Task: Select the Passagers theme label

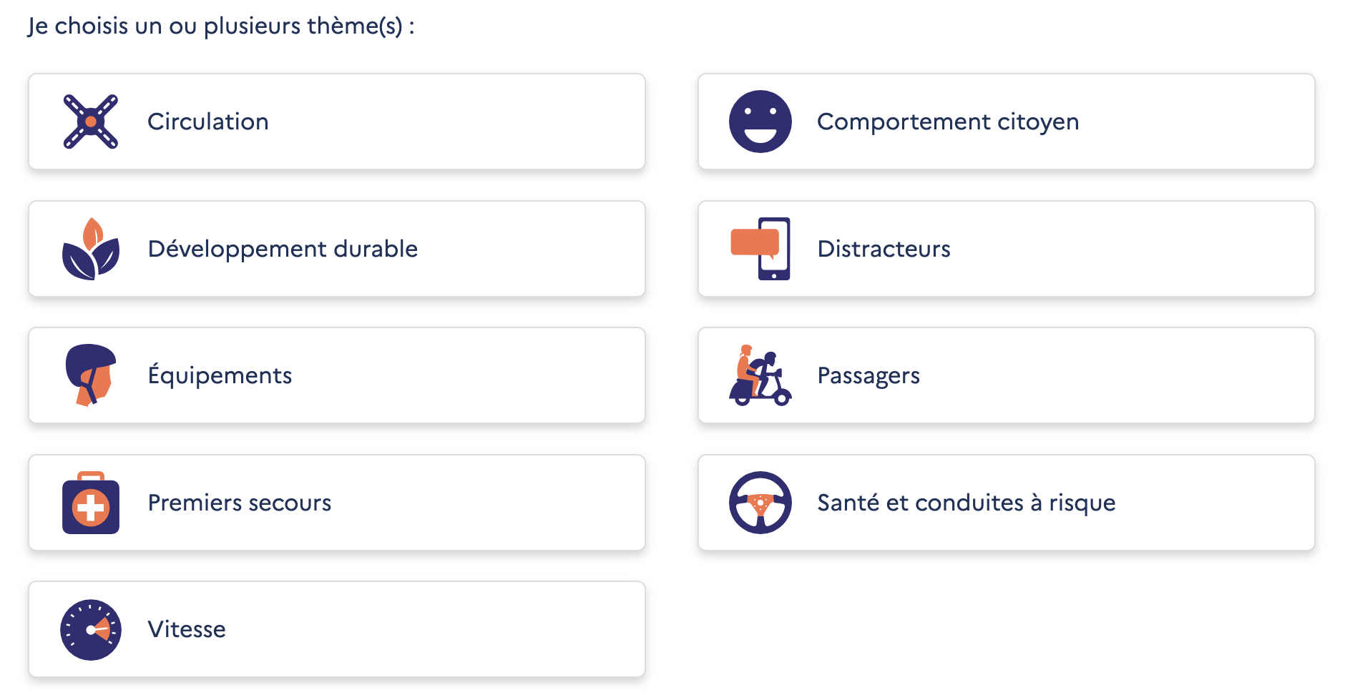Action: click(868, 375)
